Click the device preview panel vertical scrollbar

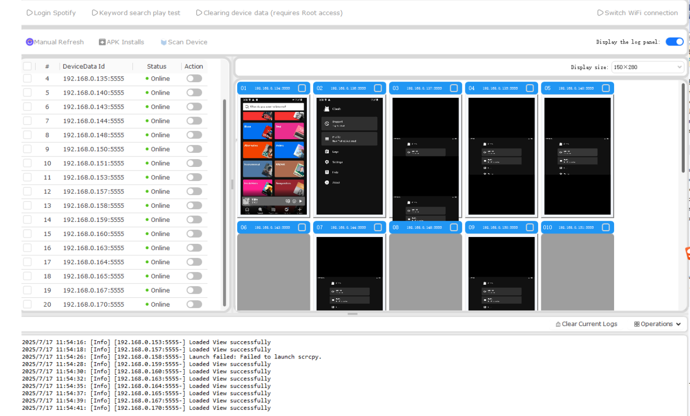683,128
